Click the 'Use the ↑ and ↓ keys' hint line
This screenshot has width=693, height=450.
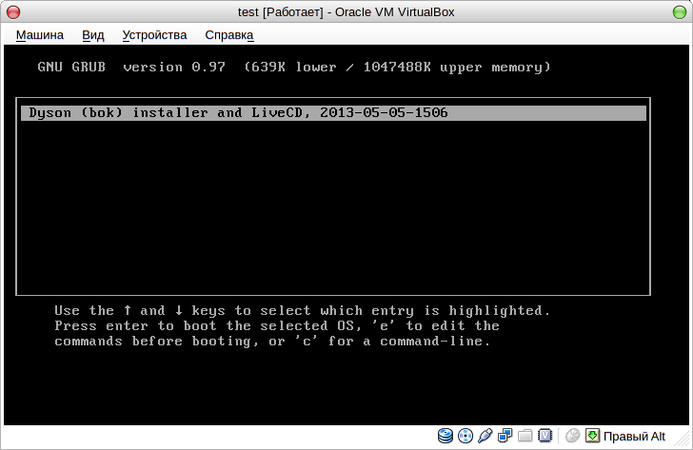coord(303,311)
